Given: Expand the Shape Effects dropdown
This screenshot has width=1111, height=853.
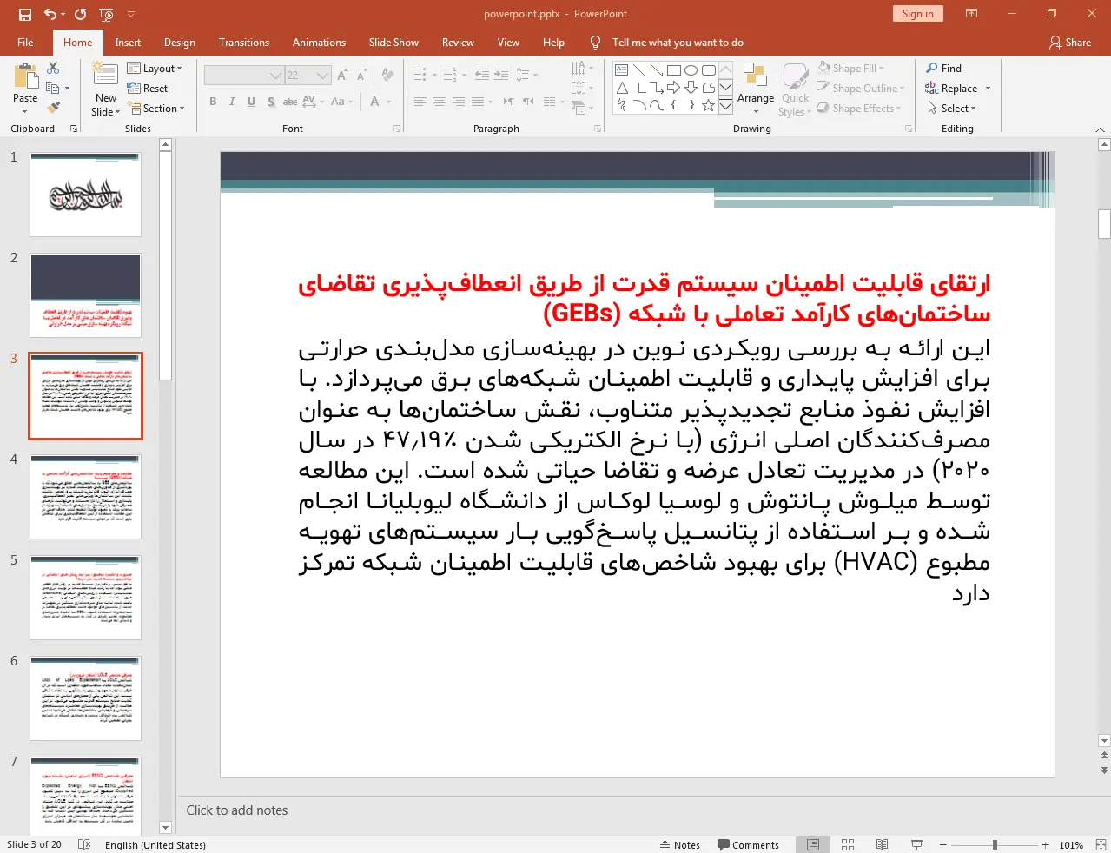Looking at the screenshot, I should (x=859, y=109).
